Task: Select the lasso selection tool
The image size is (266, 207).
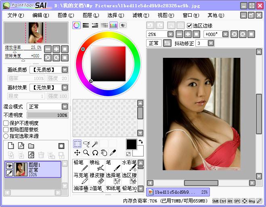Action: point(86,144)
